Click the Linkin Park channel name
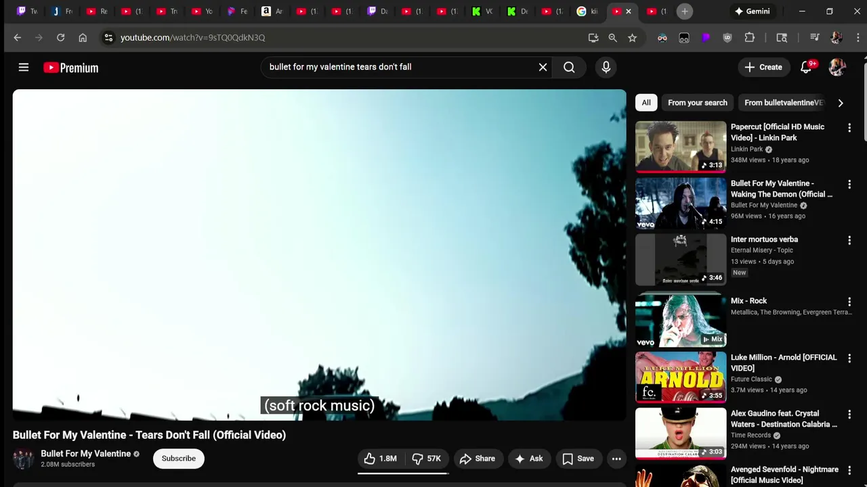 pos(746,149)
